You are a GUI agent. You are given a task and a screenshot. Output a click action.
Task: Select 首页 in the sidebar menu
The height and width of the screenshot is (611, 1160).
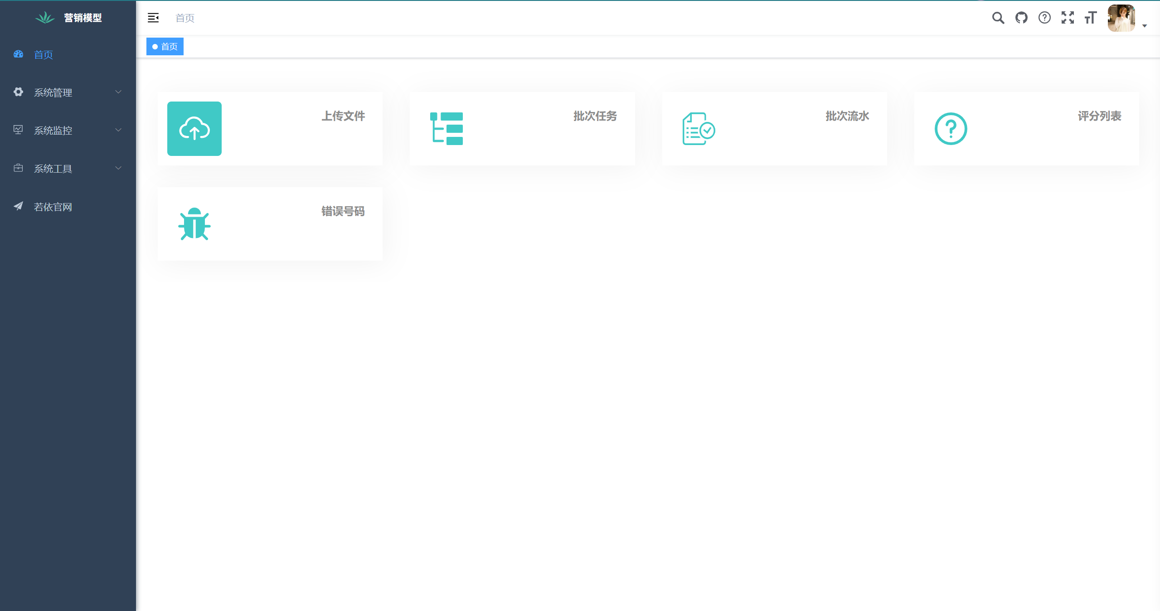[x=68, y=54]
